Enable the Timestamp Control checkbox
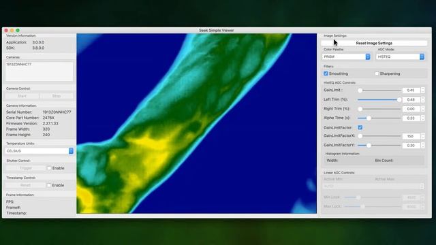This screenshot has height=245, width=436. point(49,185)
